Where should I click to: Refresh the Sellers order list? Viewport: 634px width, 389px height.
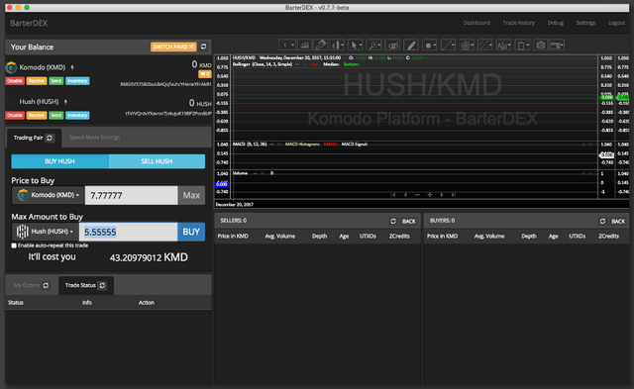pos(393,221)
